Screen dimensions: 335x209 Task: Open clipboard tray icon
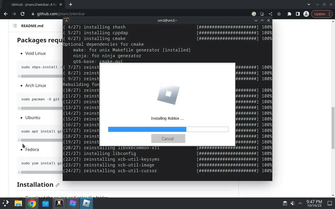[x=285, y=203]
